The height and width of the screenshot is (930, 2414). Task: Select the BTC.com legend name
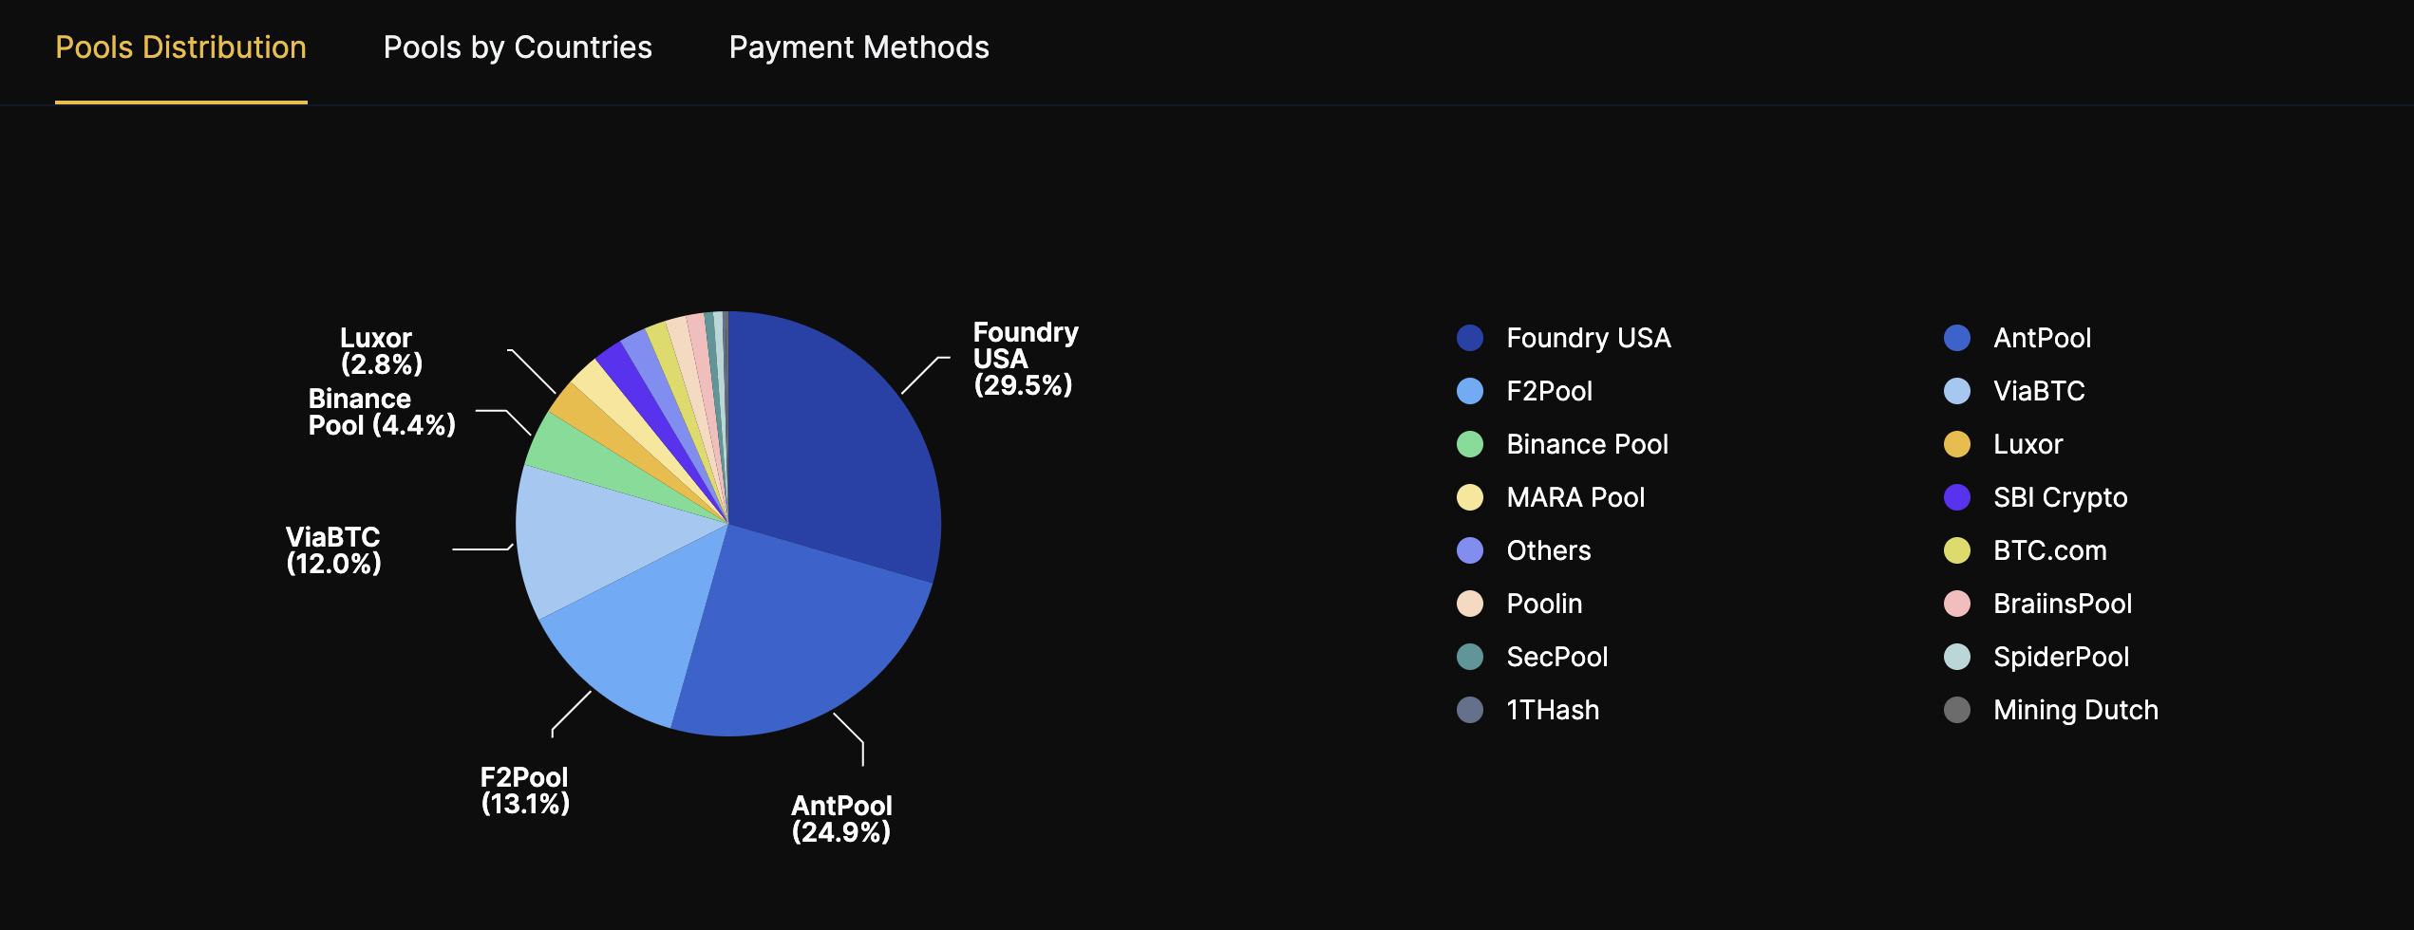tap(2050, 550)
